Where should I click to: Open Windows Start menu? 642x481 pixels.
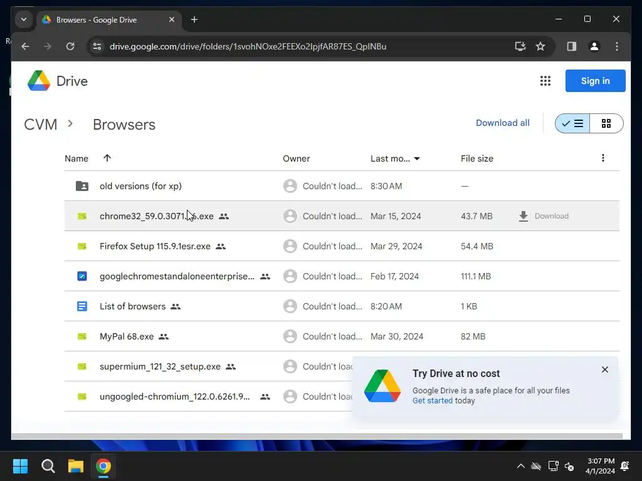20,466
